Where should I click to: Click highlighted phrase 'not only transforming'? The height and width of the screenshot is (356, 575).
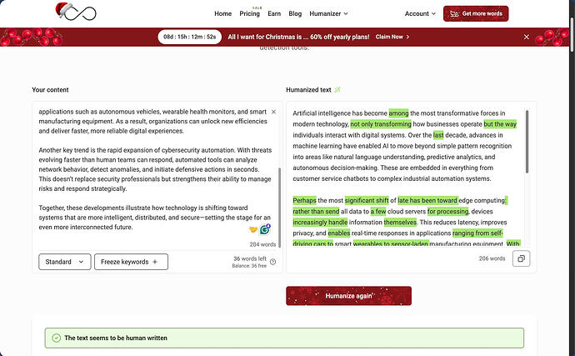tap(381, 124)
